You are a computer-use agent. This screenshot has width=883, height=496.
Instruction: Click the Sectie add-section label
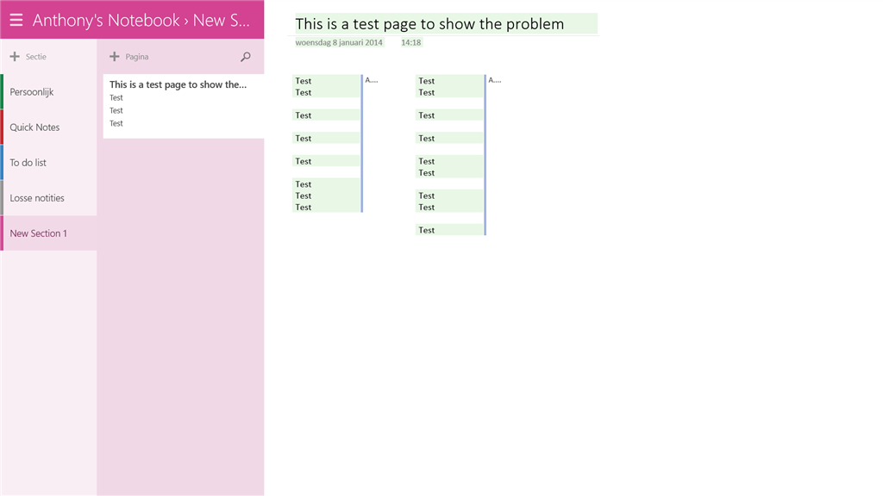click(36, 57)
